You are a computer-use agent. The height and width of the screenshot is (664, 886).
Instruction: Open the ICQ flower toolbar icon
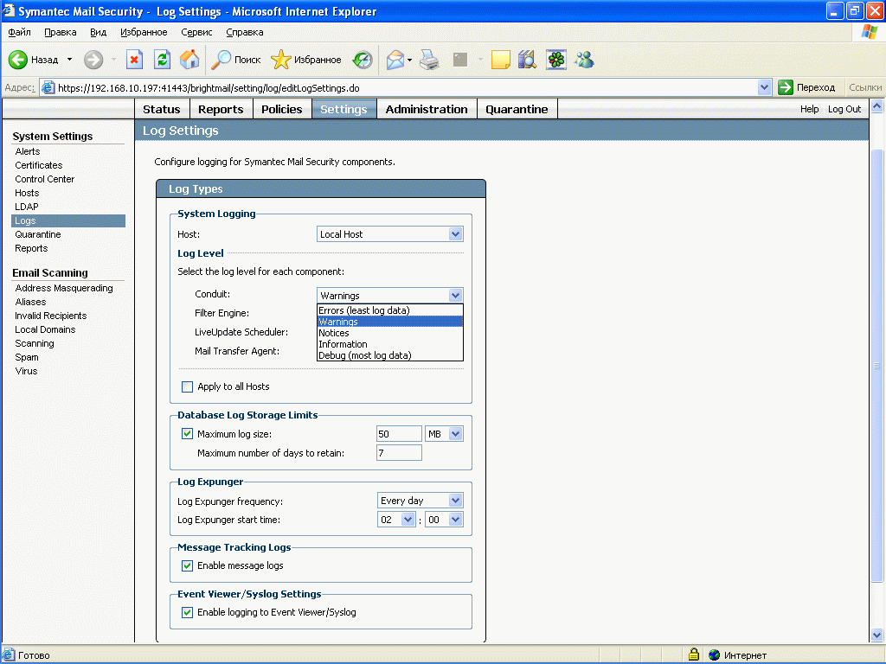(555, 60)
